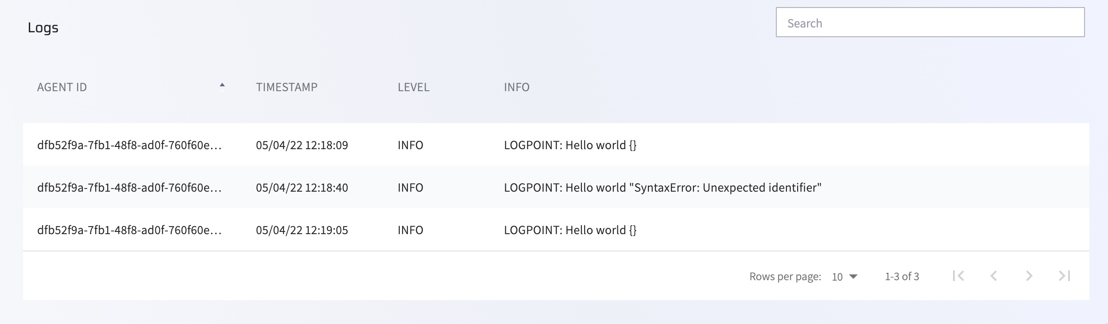Click the ascending sort arrow icon
1108x324 pixels.
point(222,85)
